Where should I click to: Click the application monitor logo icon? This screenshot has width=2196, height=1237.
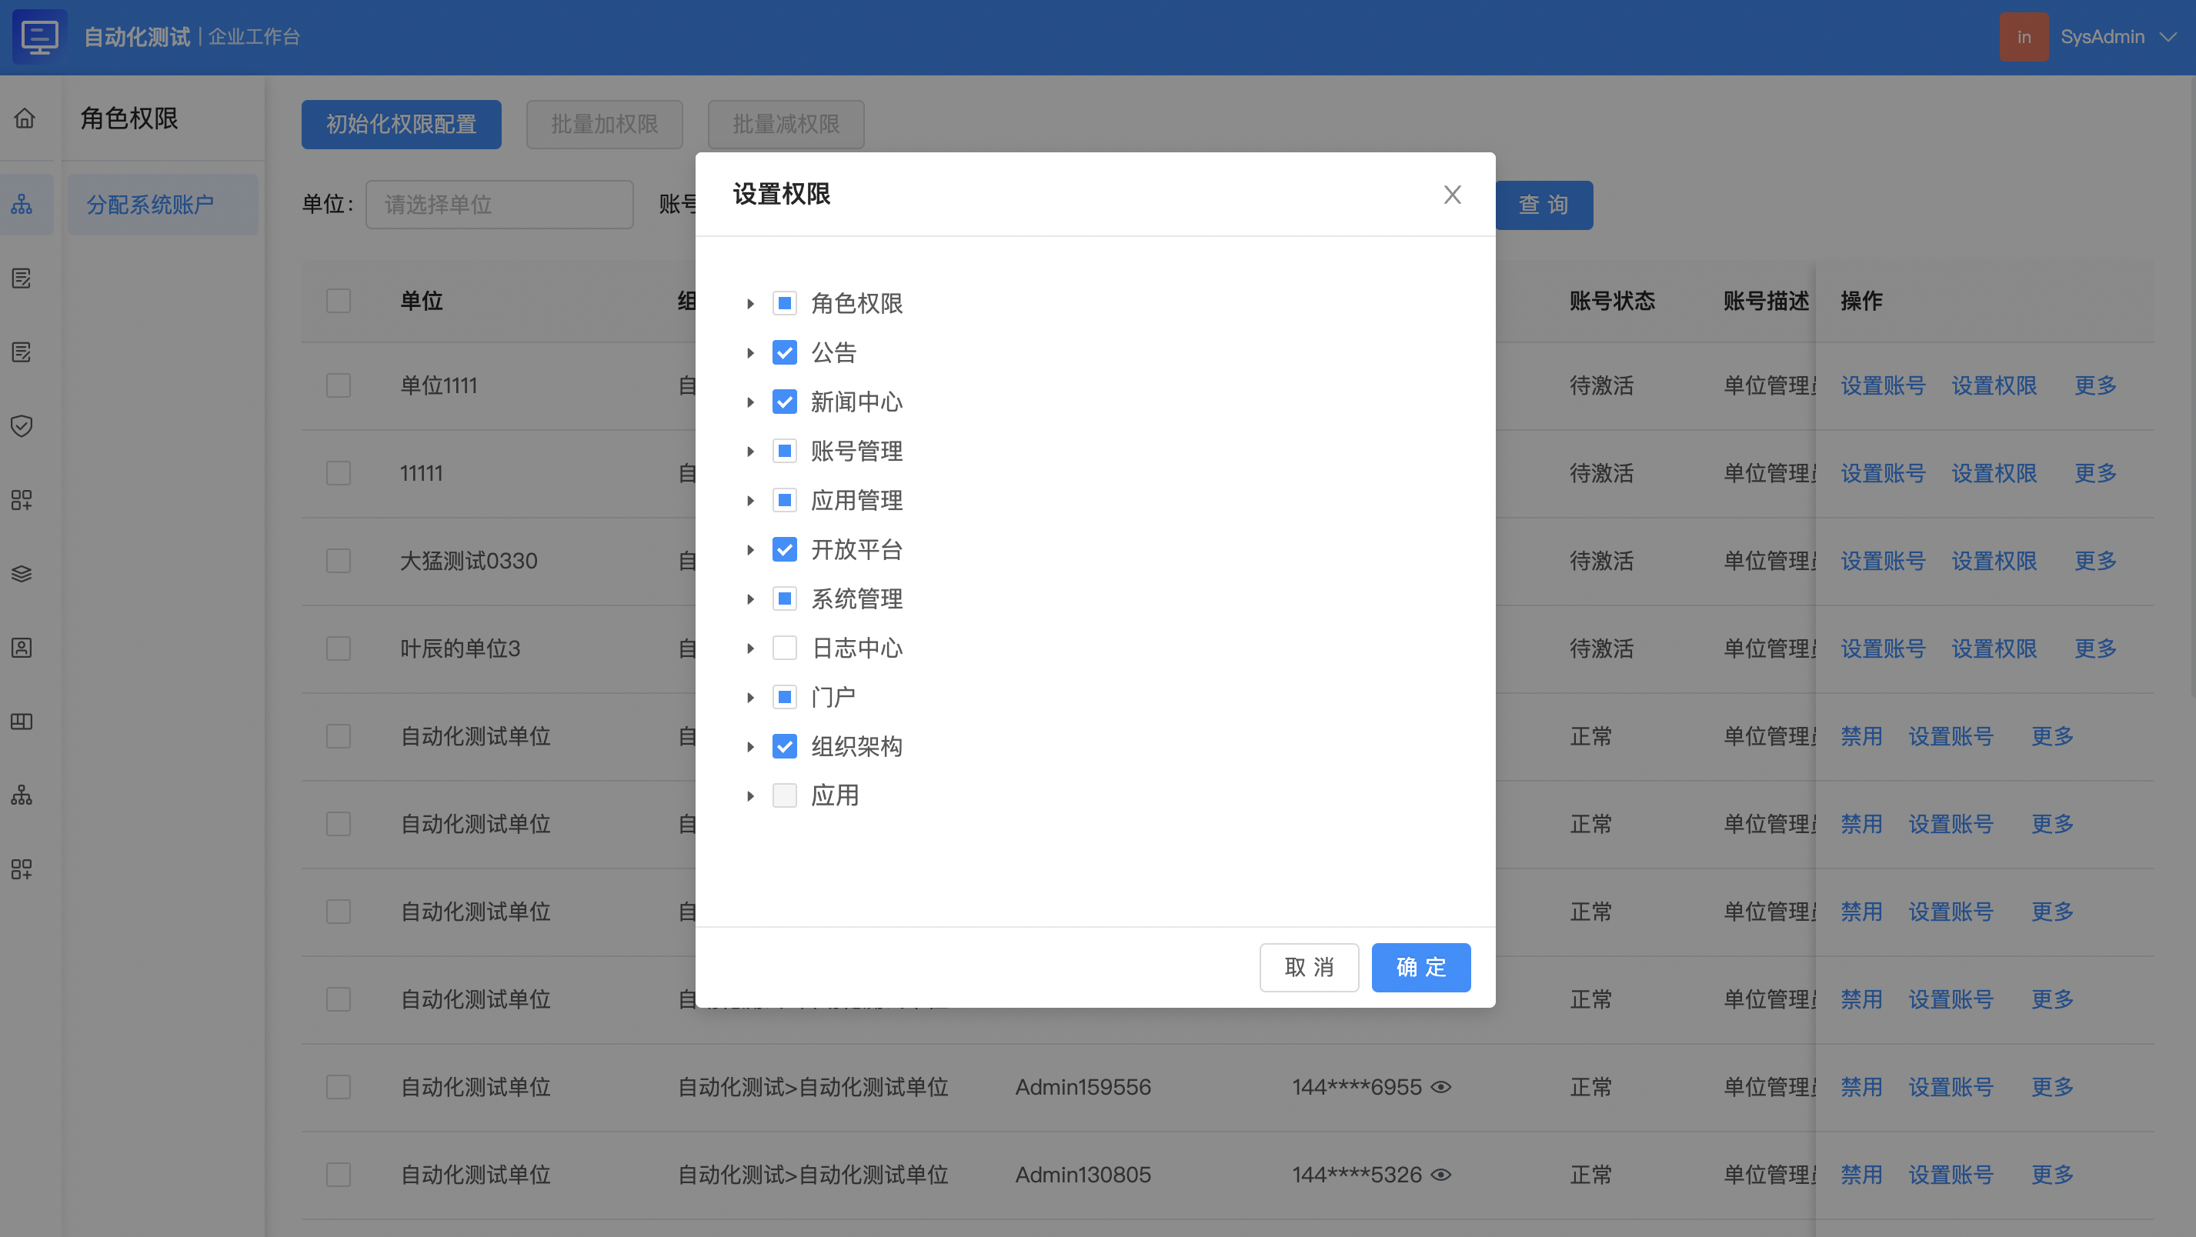coord(40,36)
